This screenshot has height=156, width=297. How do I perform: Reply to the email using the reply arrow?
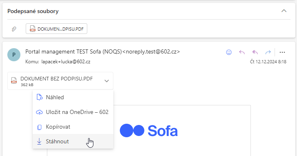coord(242,52)
